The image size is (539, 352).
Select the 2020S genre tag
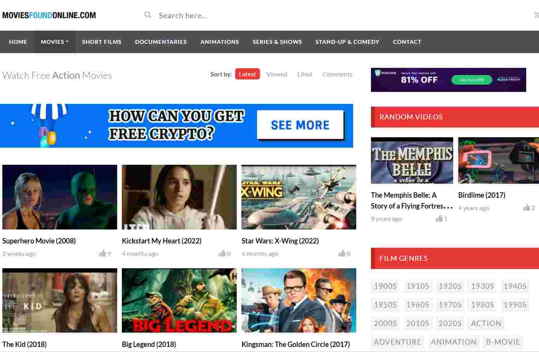(x=450, y=323)
